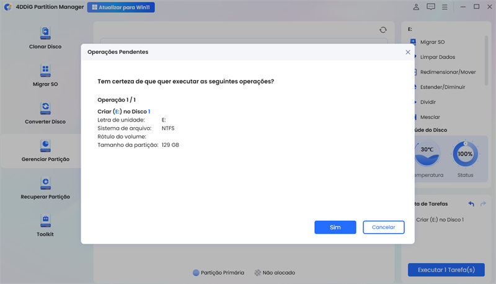Open the hamburger menu in title bar
This screenshot has width=496, height=284.
click(446, 7)
